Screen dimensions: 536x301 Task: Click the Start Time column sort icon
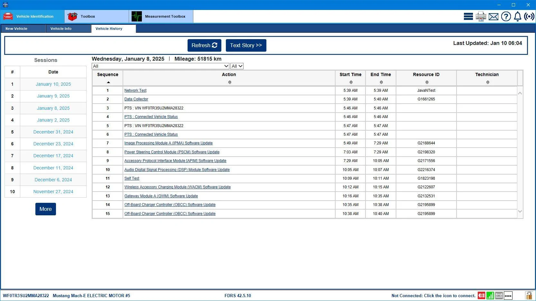(351, 82)
